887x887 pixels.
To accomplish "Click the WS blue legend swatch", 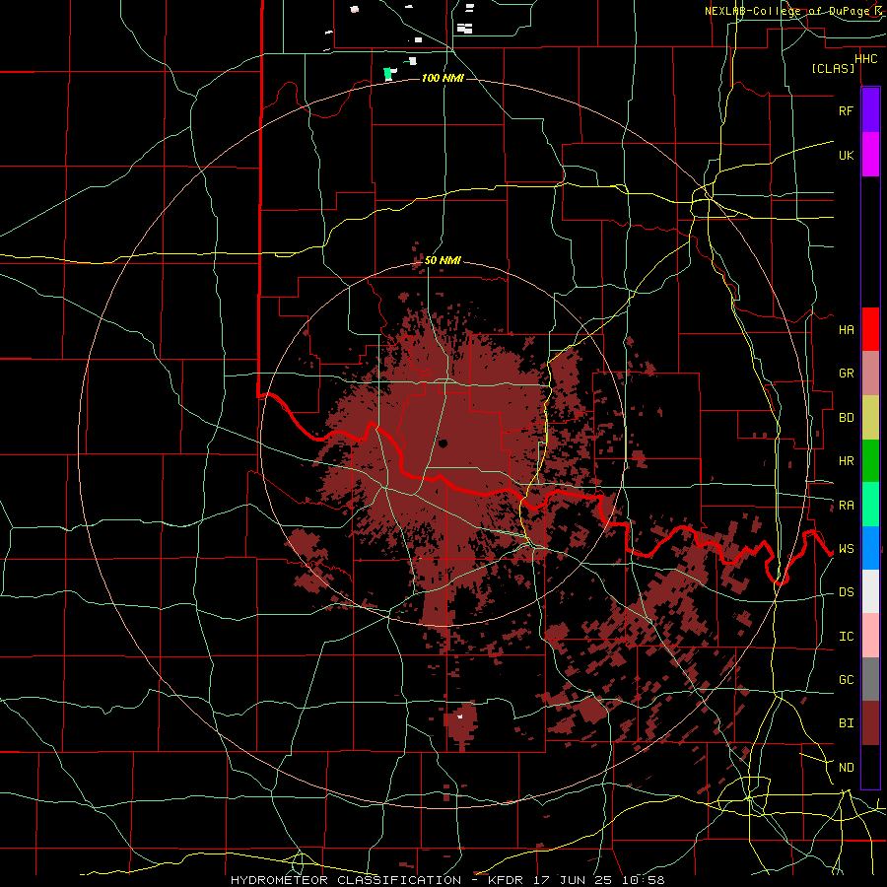I will [870, 548].
